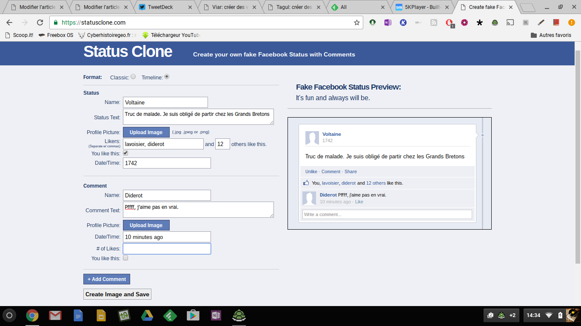The height and width of the screenshot is (326, 581).
Task: Open the black asterisk extension icon
Action: pos(480,22)
